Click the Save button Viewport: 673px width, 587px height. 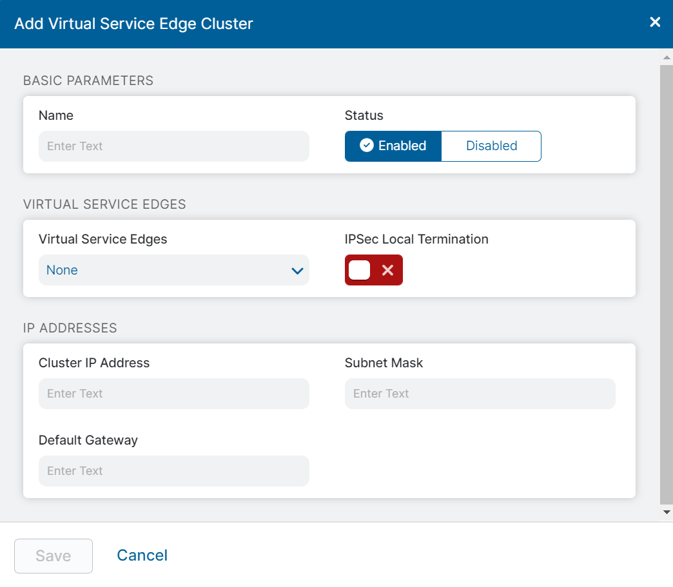tap(53, 555)
